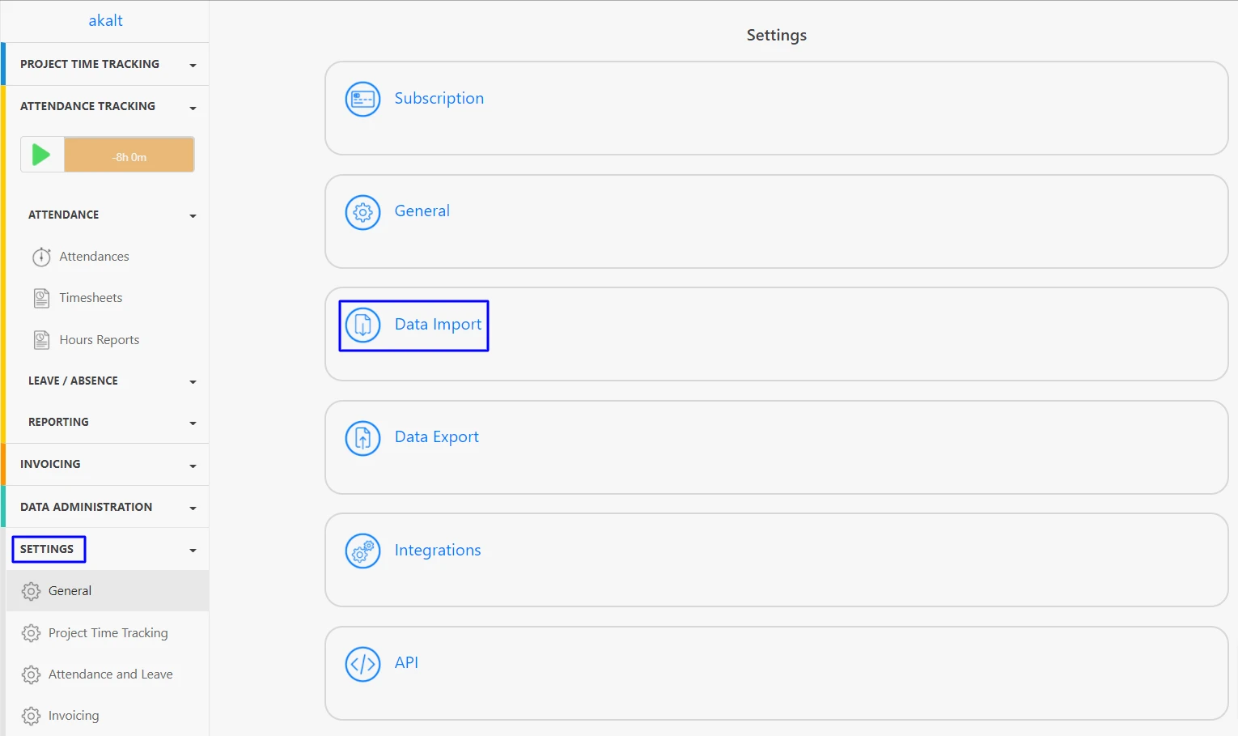Screen dimensions: 1238x736
Task: Open the Integrations gears icon
Action: 362,551
